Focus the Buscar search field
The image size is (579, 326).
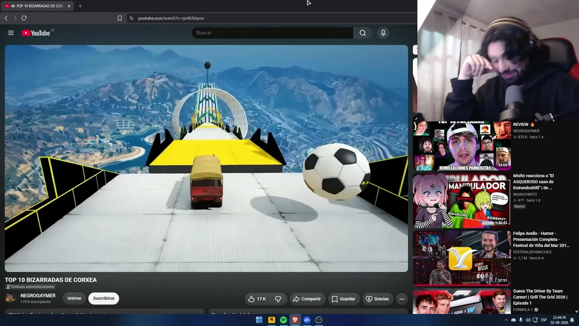pyautogui.click(x=273, y=33)
